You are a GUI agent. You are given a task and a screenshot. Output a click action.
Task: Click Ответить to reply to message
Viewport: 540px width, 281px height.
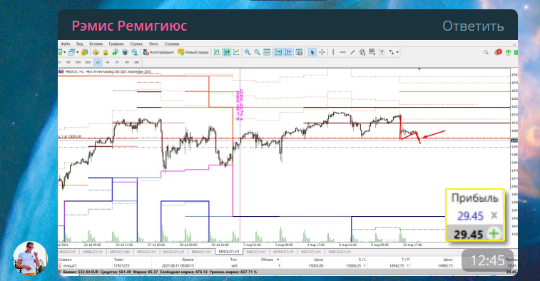pos(473,26)
